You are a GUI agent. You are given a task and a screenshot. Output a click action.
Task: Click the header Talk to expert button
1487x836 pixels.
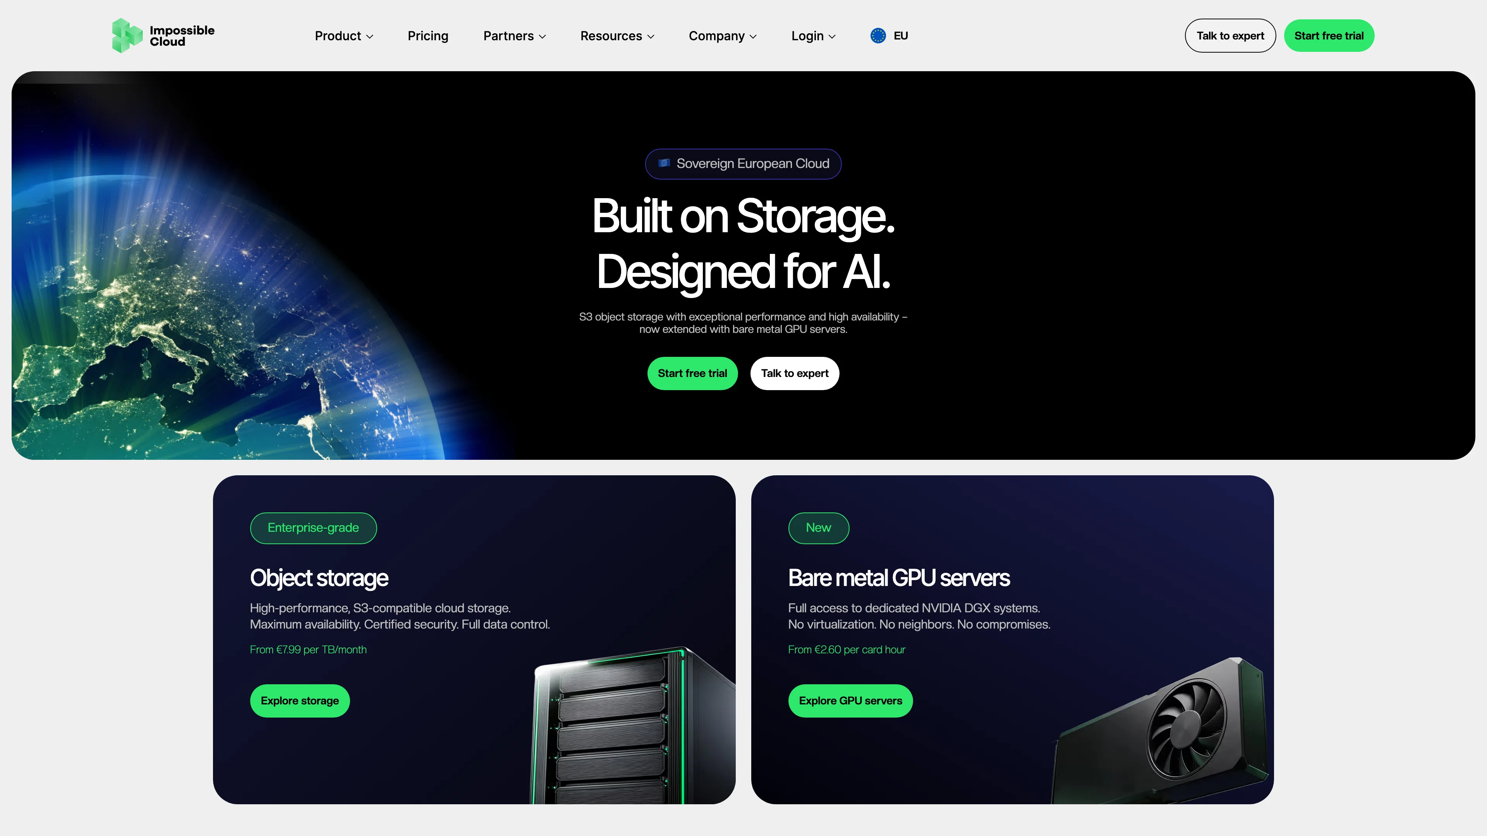(1230, 36)
